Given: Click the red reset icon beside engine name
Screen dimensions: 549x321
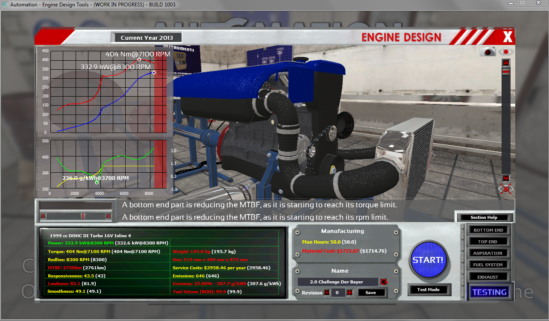Looking at the screenshot, I should [383, 282].
